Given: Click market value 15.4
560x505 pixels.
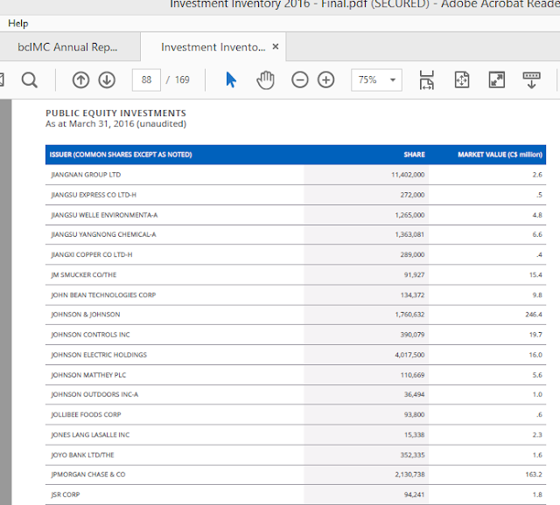Looking at the screenshot, I should [535, 275].
